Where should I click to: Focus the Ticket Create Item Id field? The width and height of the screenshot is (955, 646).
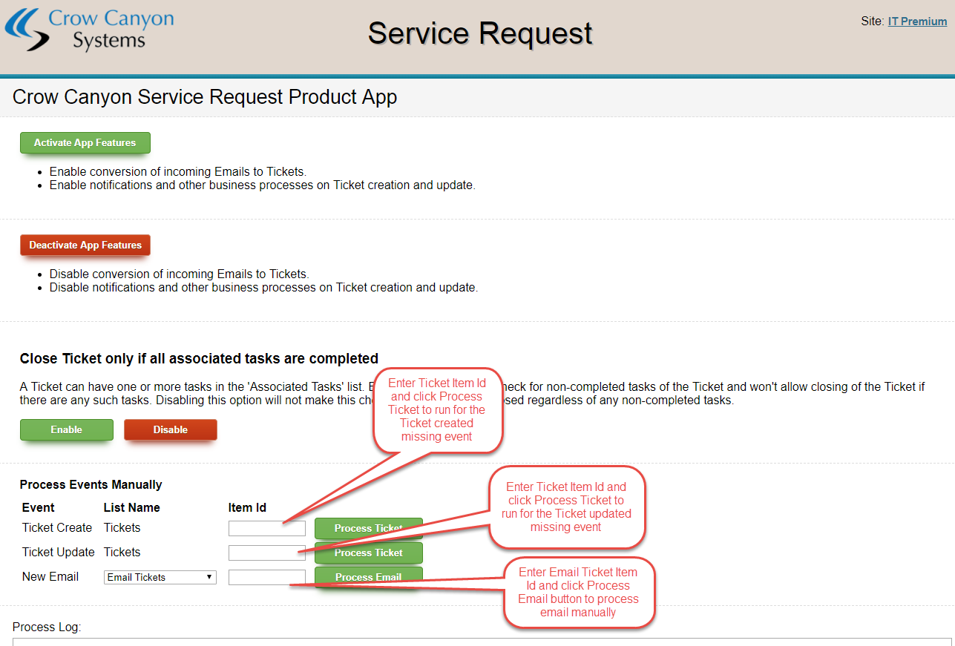(x=267, y=528)
